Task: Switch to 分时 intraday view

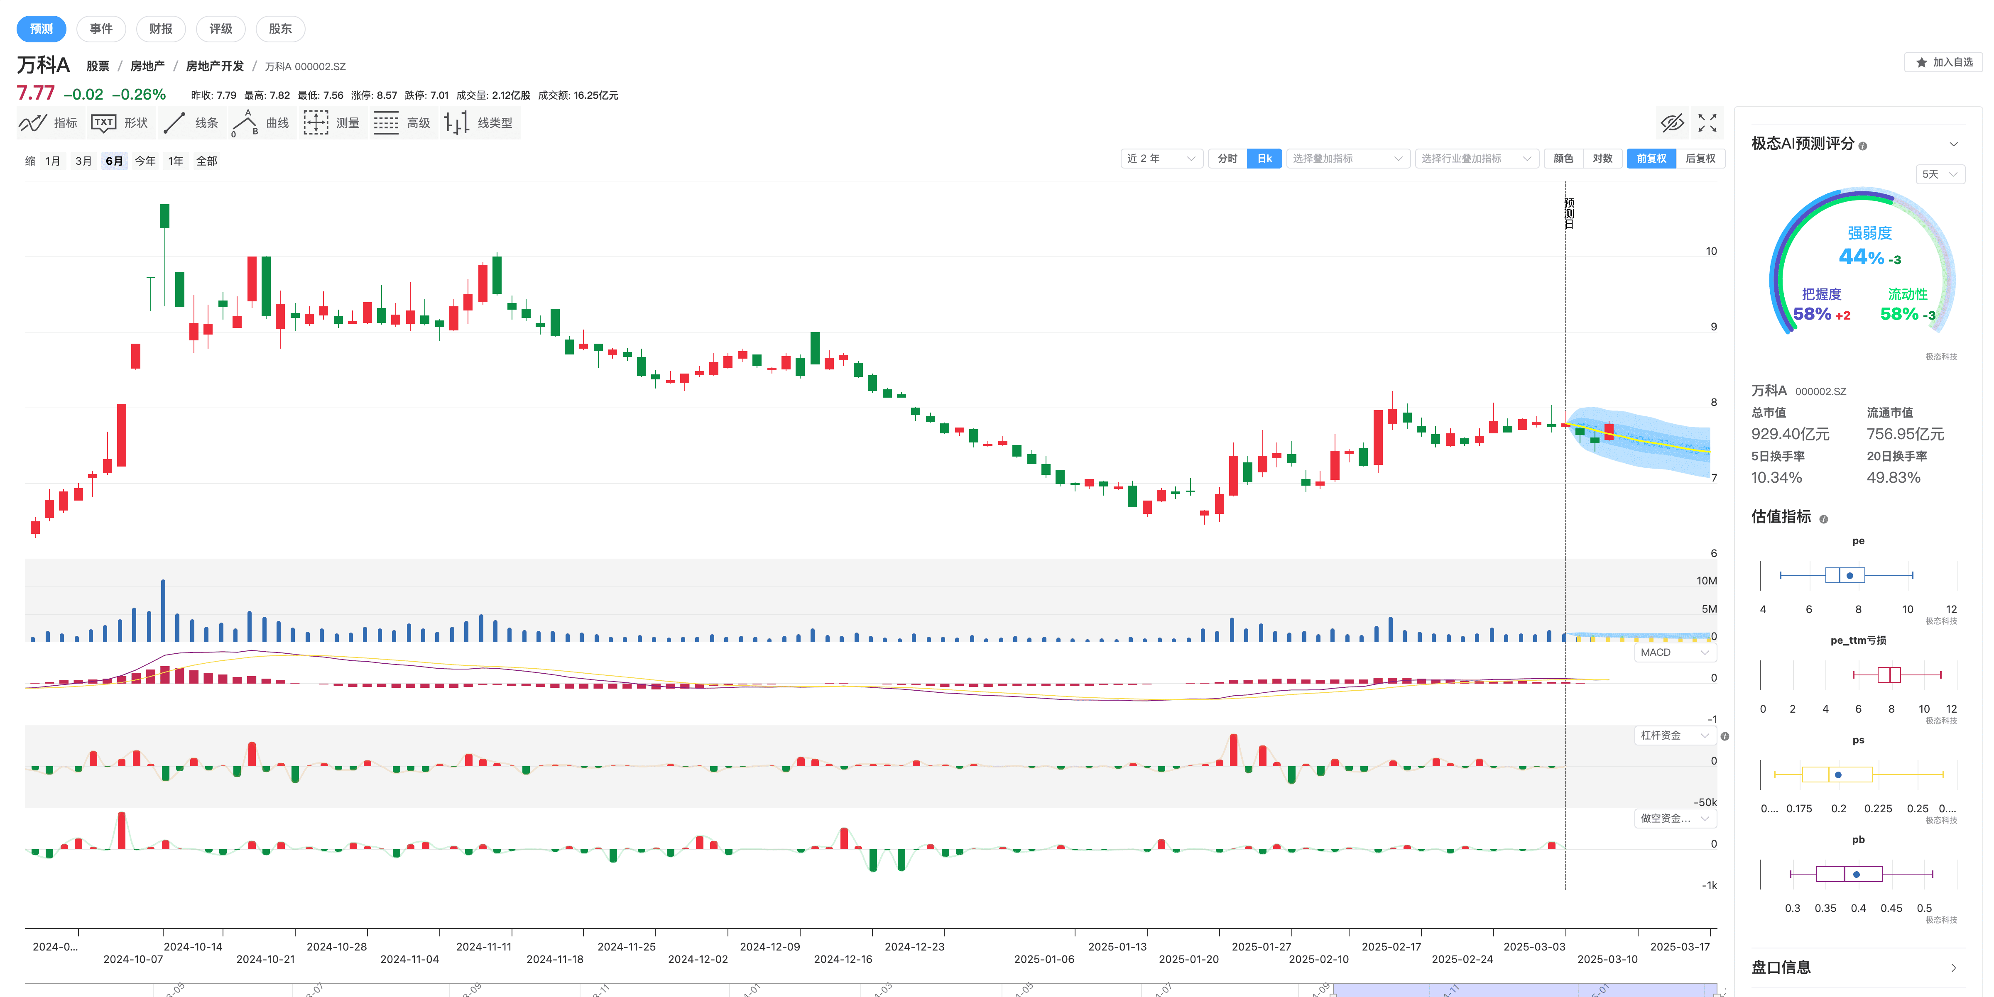Action: click(1228, 159)
